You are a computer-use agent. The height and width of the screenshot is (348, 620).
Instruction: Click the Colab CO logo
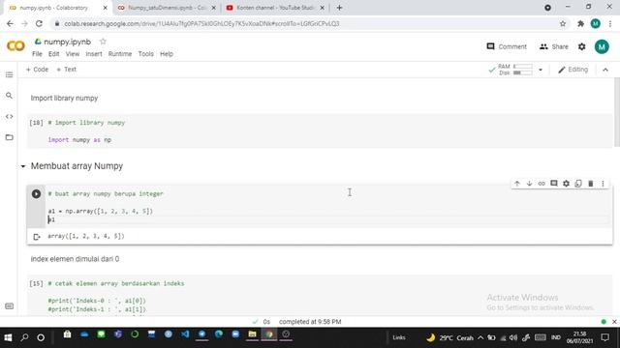[15, 46]
